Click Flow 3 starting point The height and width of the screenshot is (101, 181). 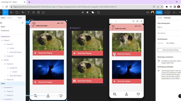point(160,27)
